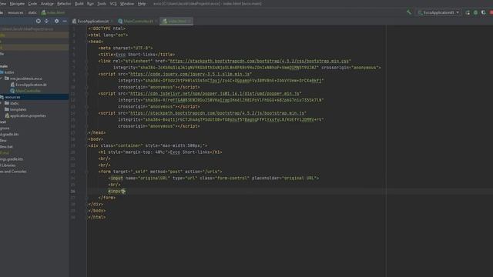This screenshot has height=277, width=493.
Task: Open the Refactor menu
Action: (64, 4)
